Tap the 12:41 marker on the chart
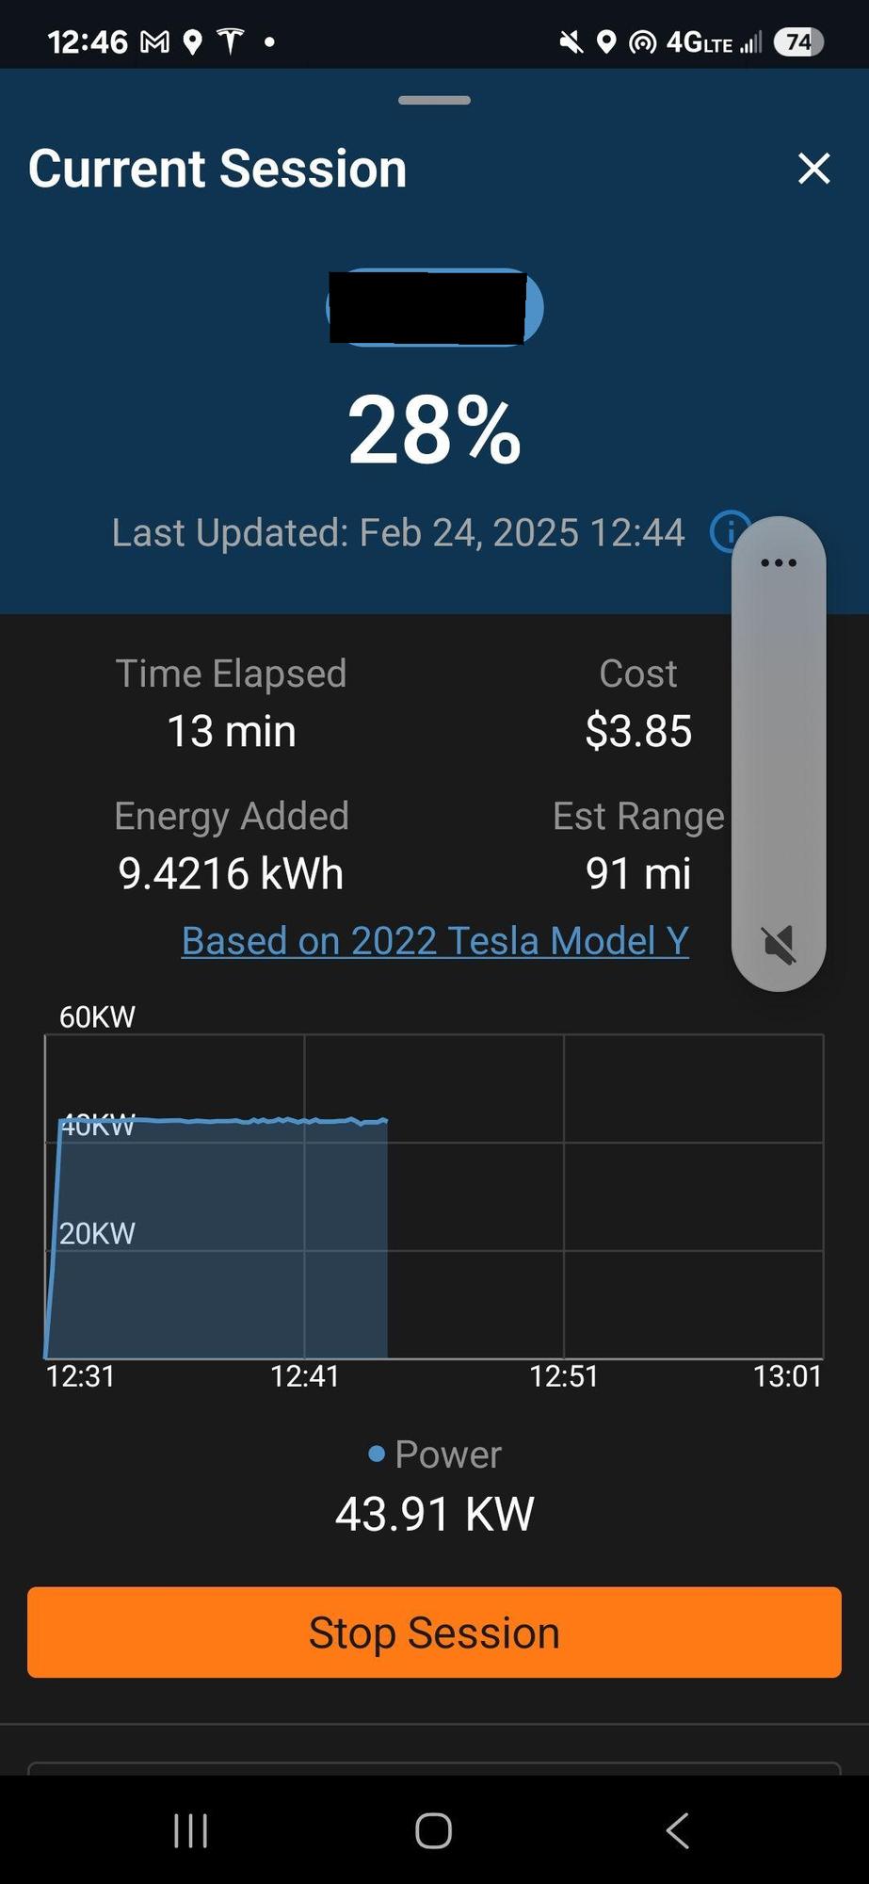Viewport: 869px width, 1884px height. point(304,1376)
